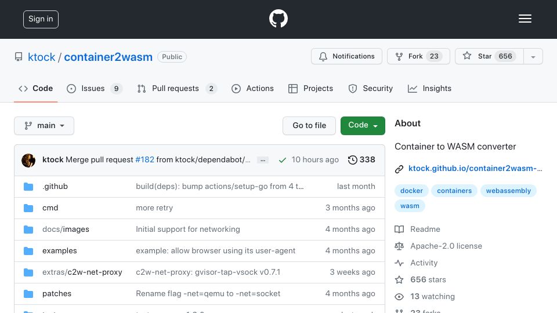
Task: Open the hamburger navigation menu
Action: coord(525,19)
